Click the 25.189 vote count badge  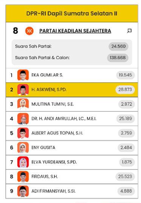point(126,118)
